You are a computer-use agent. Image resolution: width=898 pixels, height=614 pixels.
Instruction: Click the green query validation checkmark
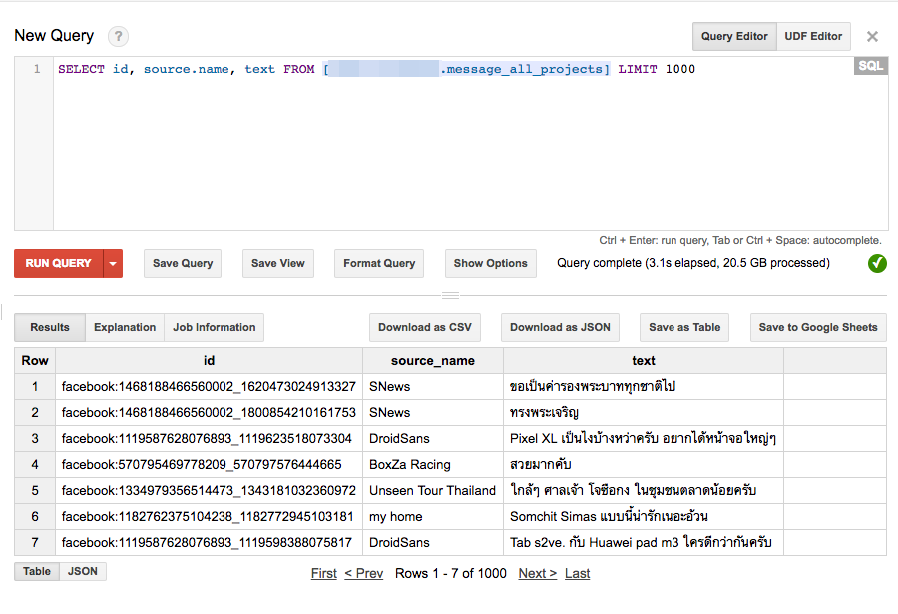pyautogui.click(x=877, y=264)
